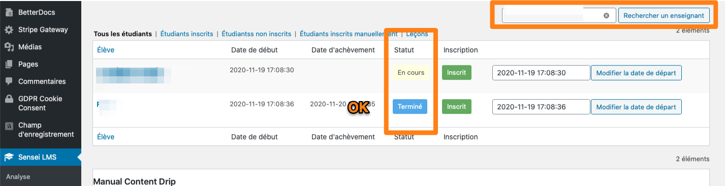Click the Médias library icon
The width and height of the screenshot is (725, 186).
9,47
